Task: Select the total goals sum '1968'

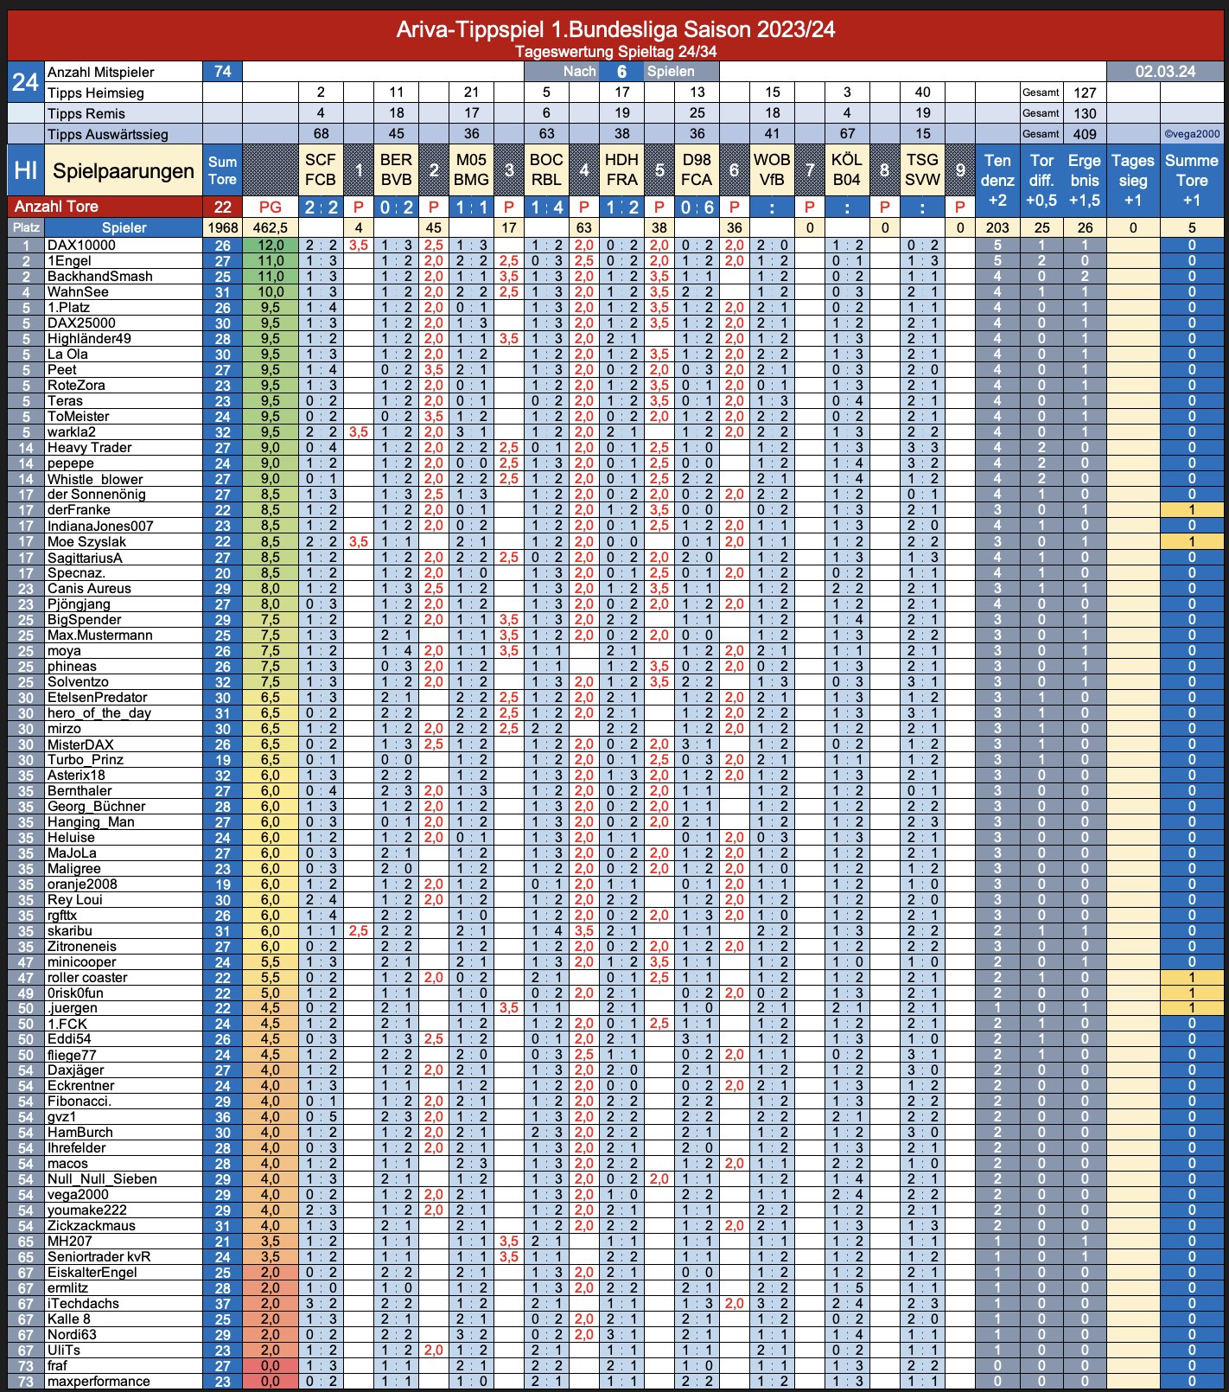Action: (x=223, y=227)
